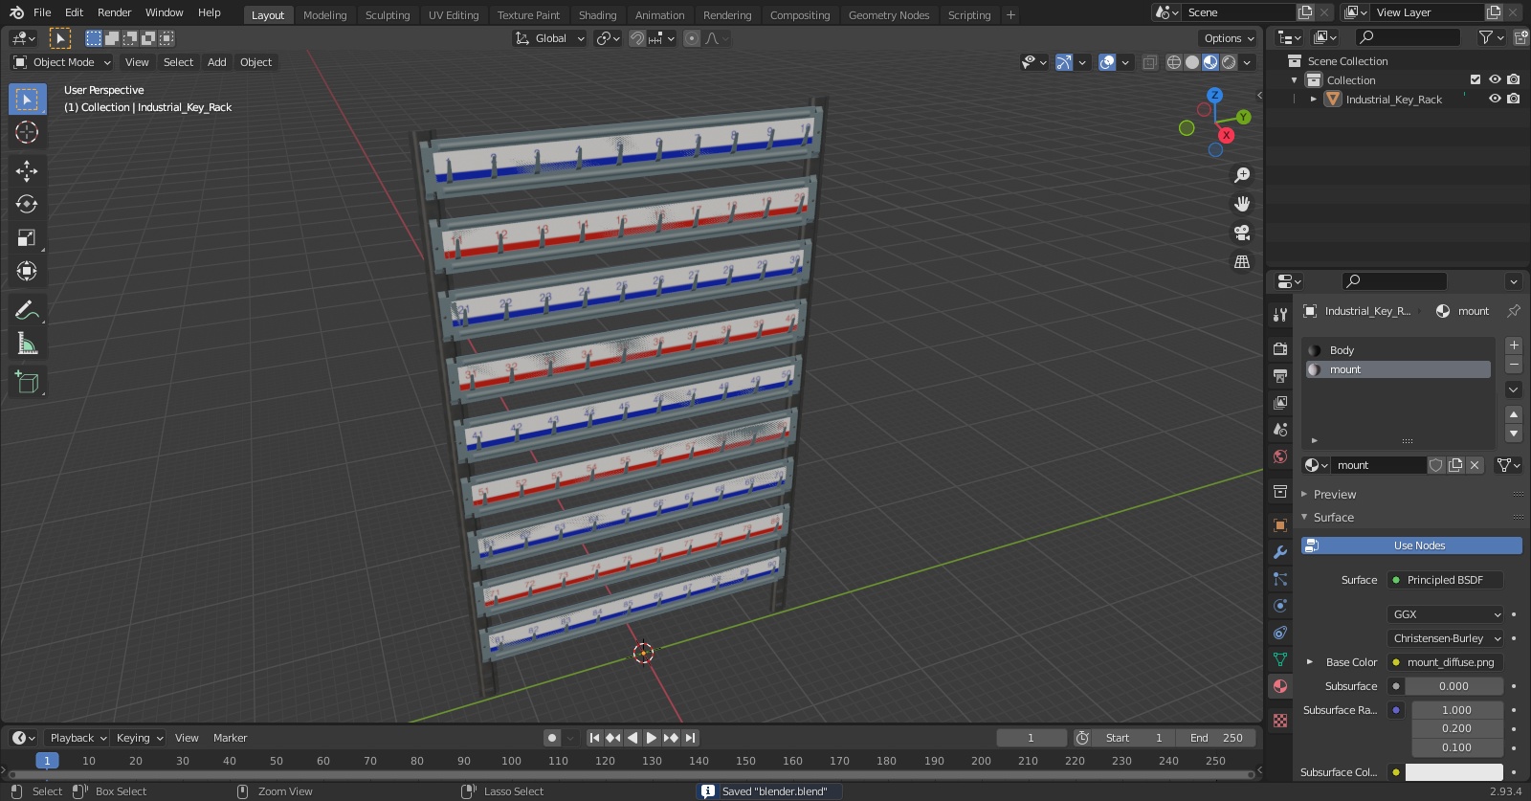The height and width of the screenshot is (801, 1531).
Task: Play the animation forward
Action: [652, 738]
